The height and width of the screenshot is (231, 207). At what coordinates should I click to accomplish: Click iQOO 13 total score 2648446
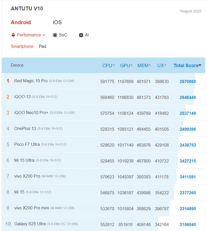pyautogui.click(x=188, y=97)
